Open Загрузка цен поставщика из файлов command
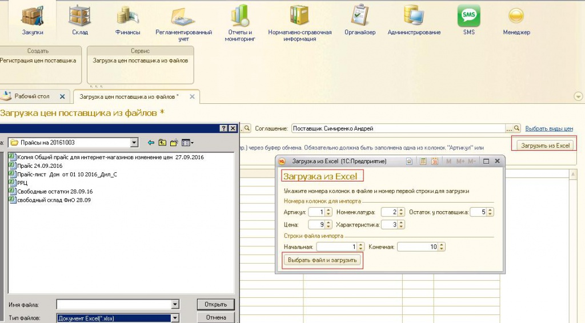 pos(141,60)
